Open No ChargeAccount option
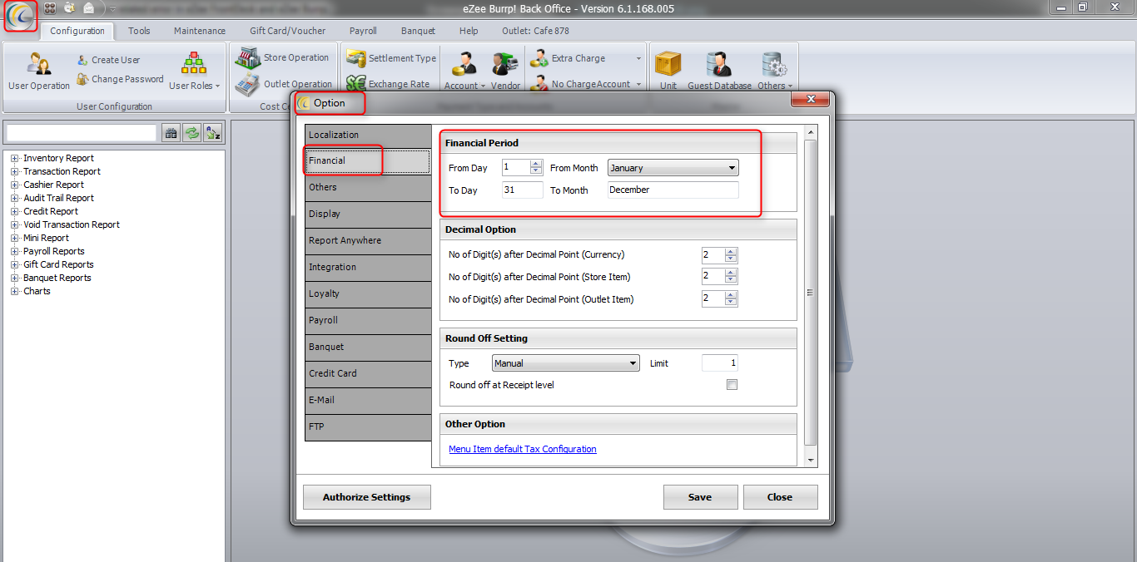The width and height of the screenshot is (1137, 562). tap(579, 84)
